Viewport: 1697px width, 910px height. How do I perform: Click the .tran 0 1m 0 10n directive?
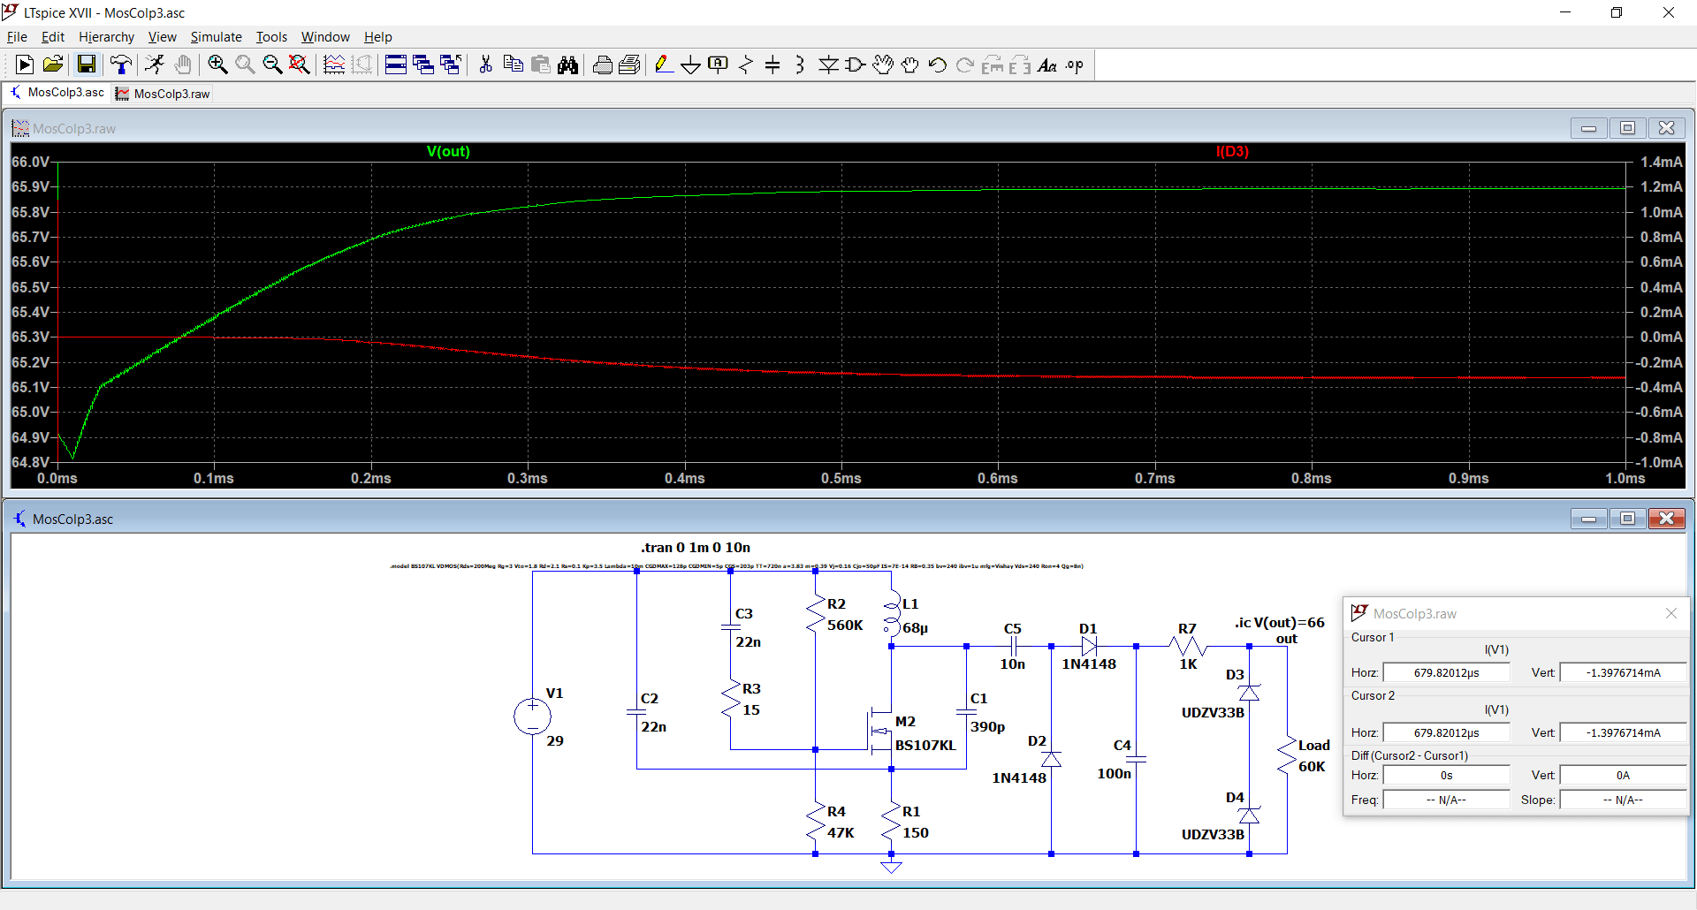[696, 547]
